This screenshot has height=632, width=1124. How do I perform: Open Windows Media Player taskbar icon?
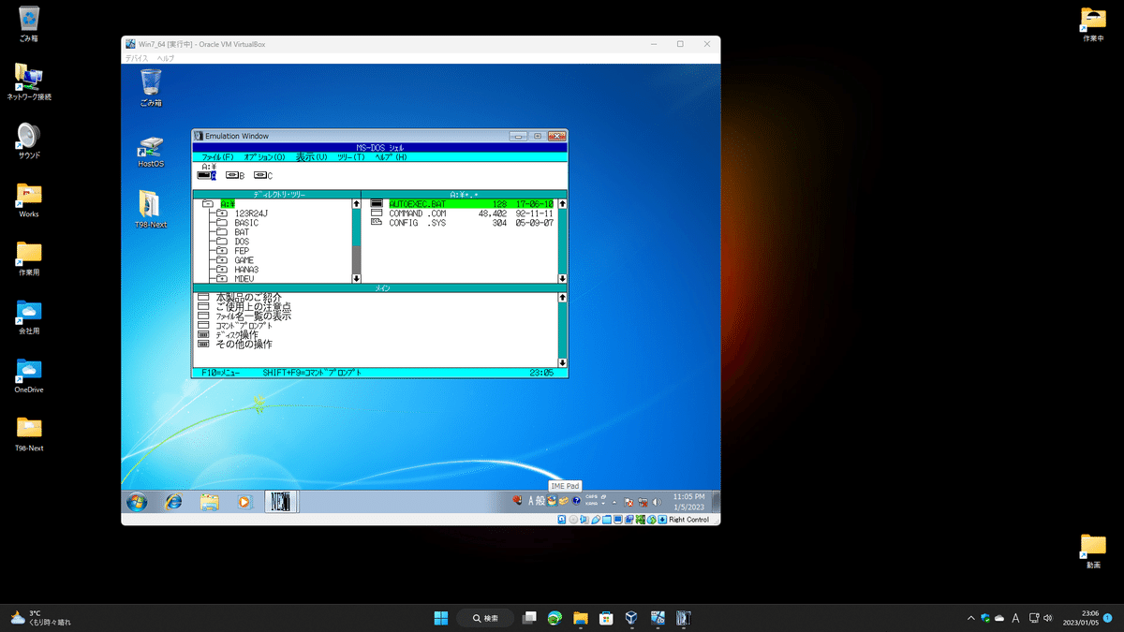(x=244, y=501)
